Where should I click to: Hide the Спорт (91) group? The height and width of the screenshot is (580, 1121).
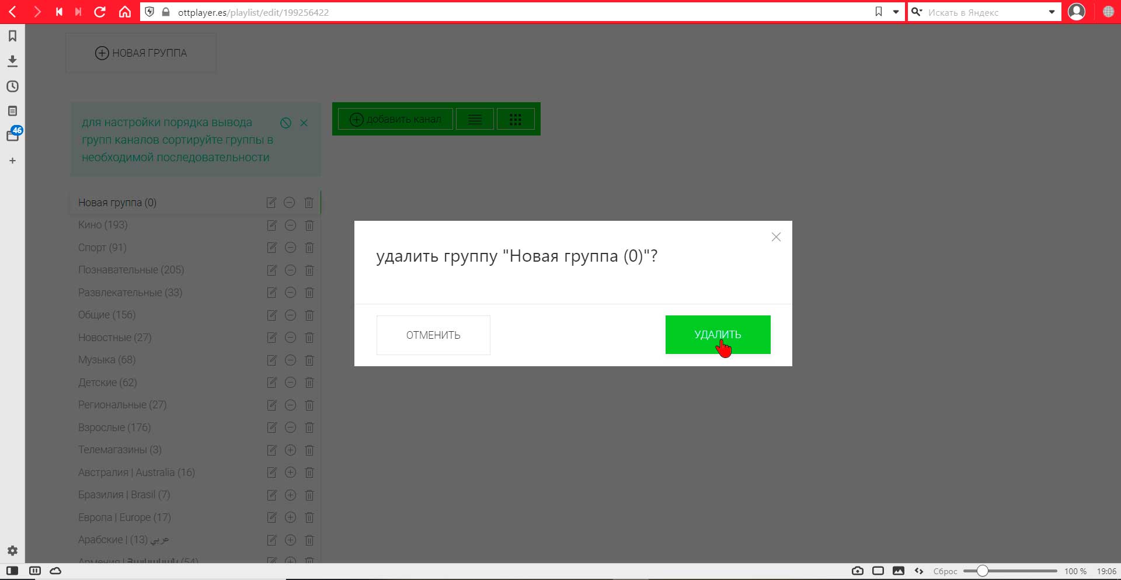coord(290,248)
